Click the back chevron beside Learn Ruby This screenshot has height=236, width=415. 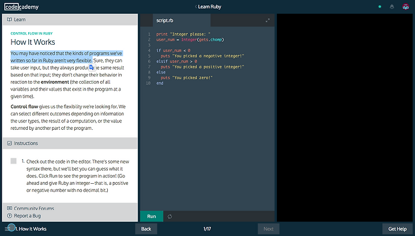tap(196, 7)
